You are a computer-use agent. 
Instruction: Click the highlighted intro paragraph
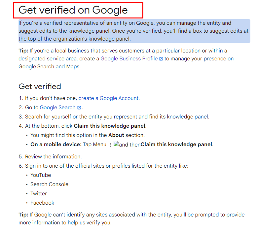[134, 31]
